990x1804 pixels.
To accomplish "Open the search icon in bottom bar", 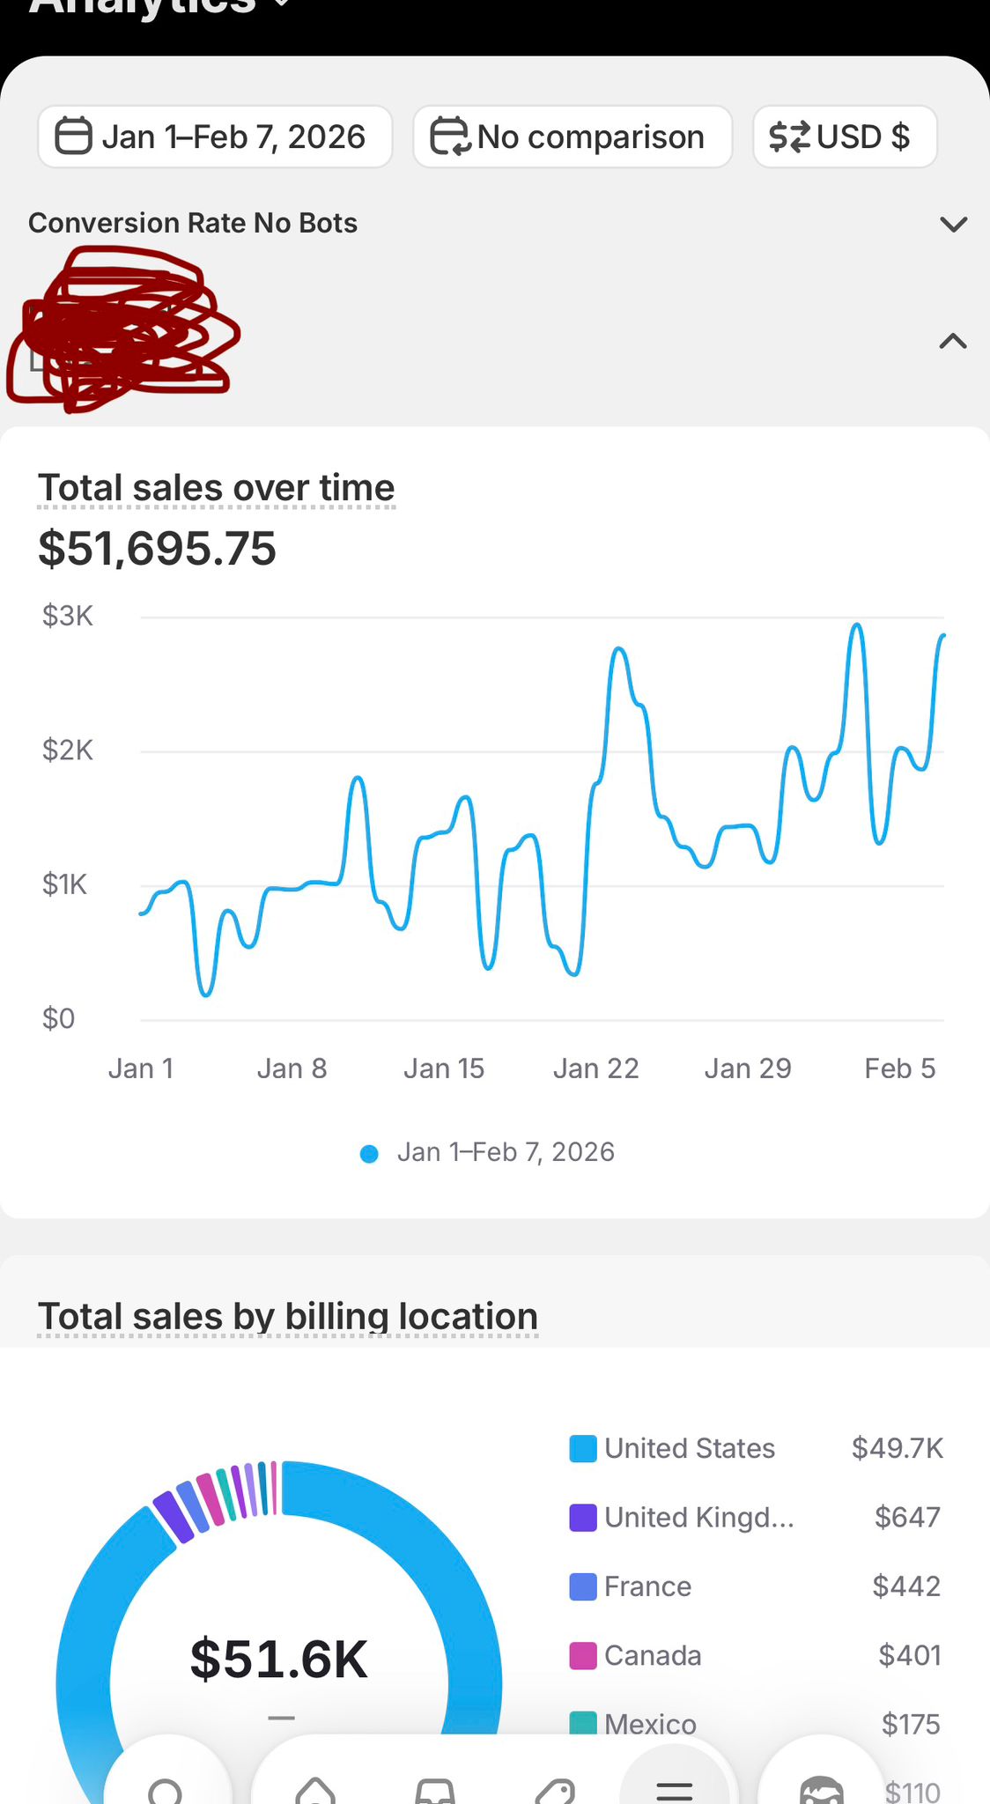I will point(166,1788).
